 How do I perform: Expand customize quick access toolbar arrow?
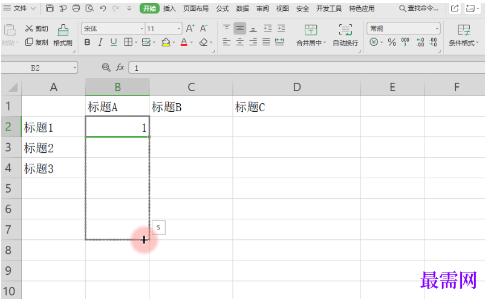129,8
